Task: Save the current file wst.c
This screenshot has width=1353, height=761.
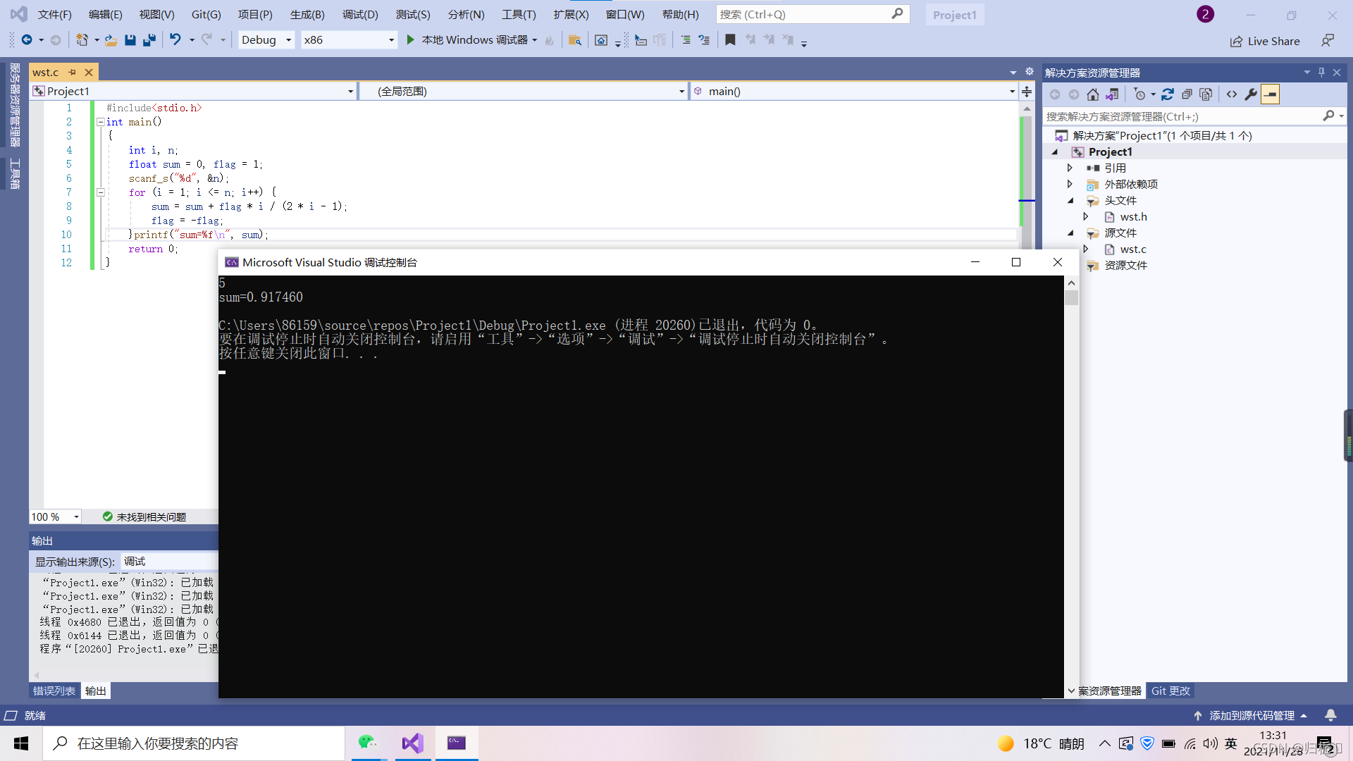Action: click(130, 40)
